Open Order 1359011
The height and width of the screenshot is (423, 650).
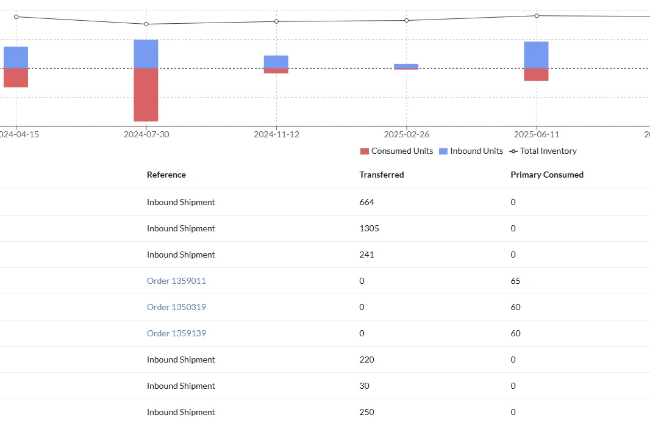[176, 281]
